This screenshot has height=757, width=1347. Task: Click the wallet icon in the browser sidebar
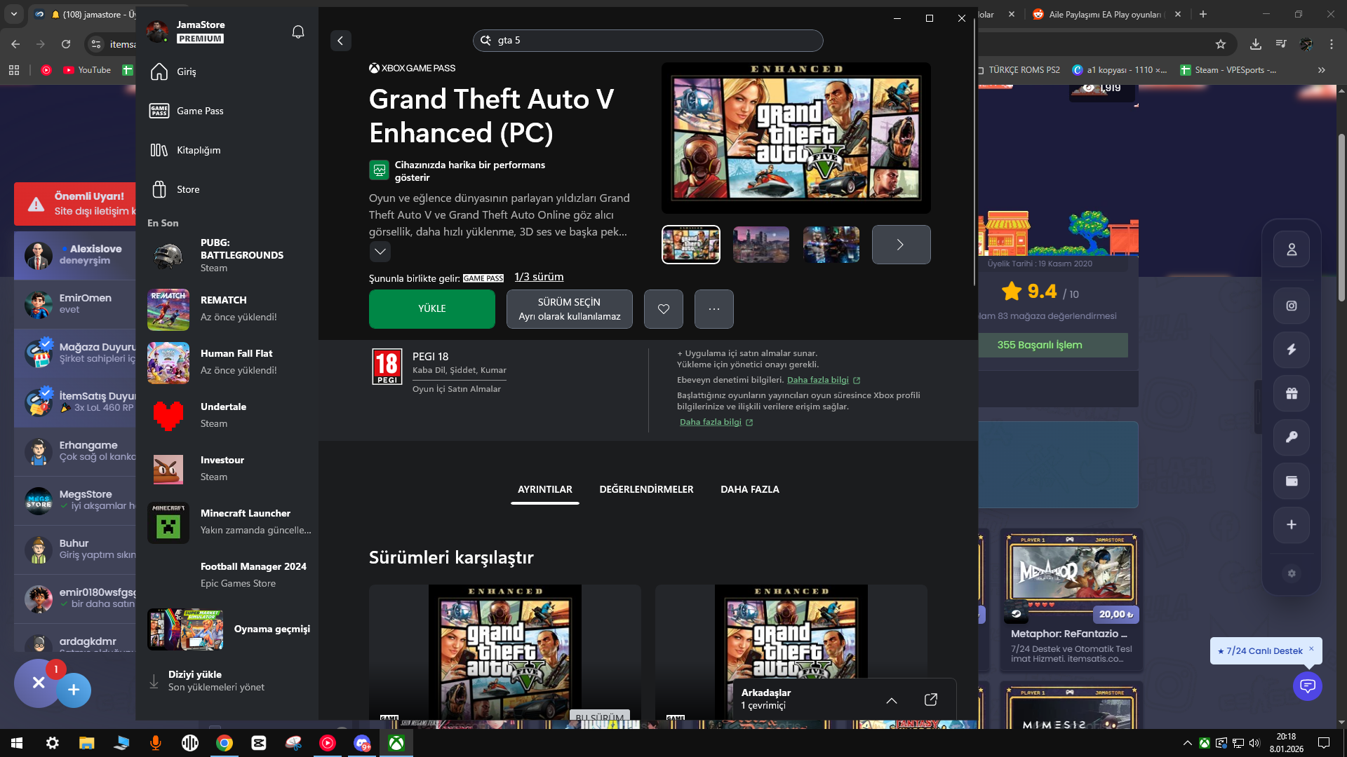tap(1292, 481)
